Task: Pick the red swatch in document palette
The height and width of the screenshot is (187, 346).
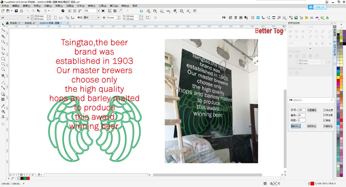Action: 28,179
